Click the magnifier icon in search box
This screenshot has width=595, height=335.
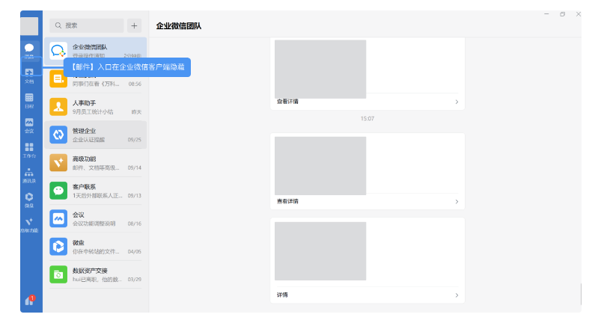[x=58, y=25]
